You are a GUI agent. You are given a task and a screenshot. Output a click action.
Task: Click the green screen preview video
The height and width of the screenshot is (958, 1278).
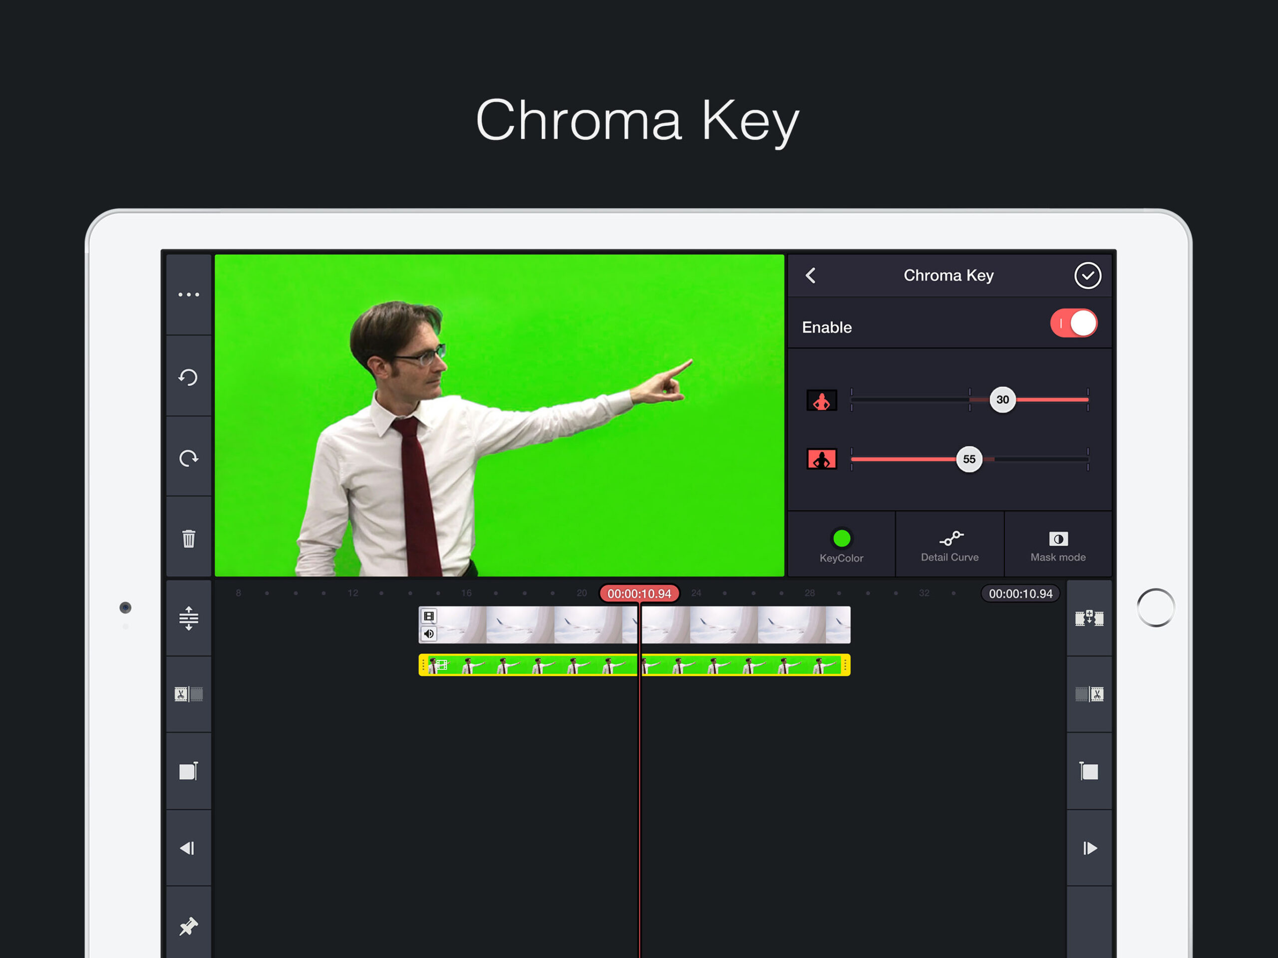point(499,415)
